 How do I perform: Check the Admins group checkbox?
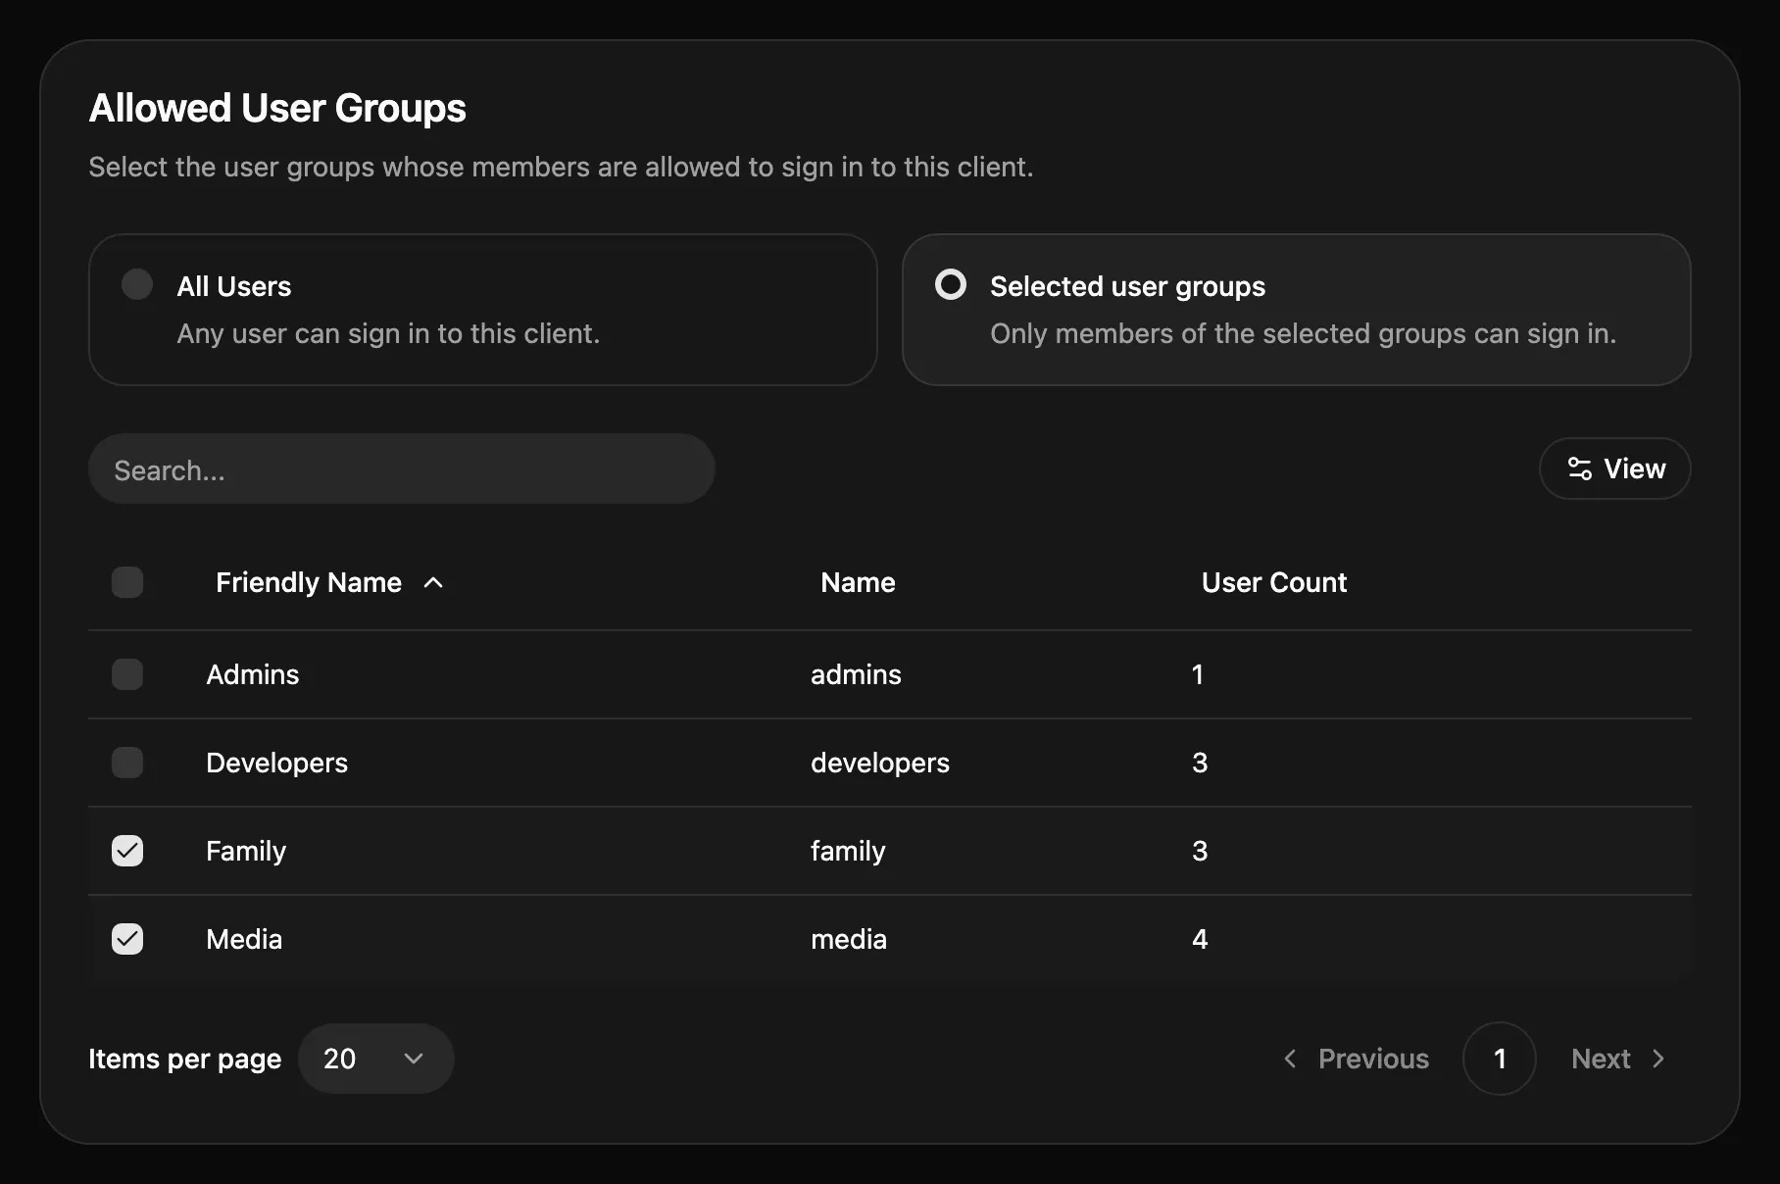tap(127, 674)
